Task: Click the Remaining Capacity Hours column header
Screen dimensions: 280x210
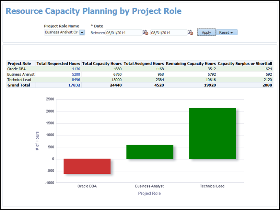Action: [x=191, y=64]
